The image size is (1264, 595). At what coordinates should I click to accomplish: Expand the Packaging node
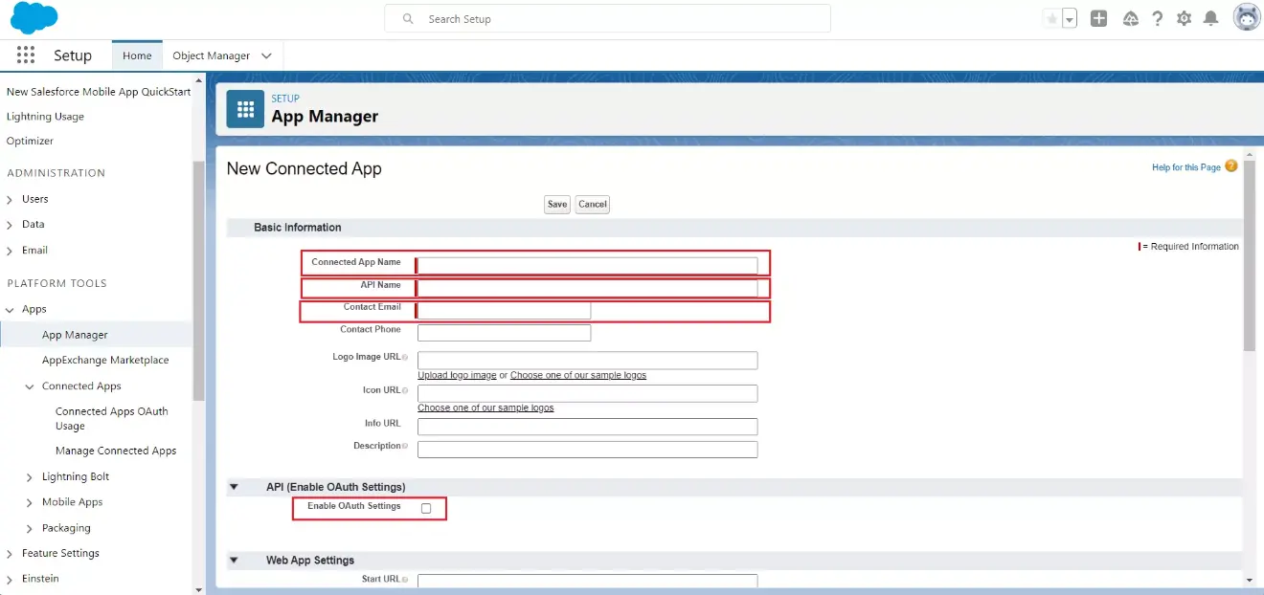pyautogui.click(x=30, y=528)
